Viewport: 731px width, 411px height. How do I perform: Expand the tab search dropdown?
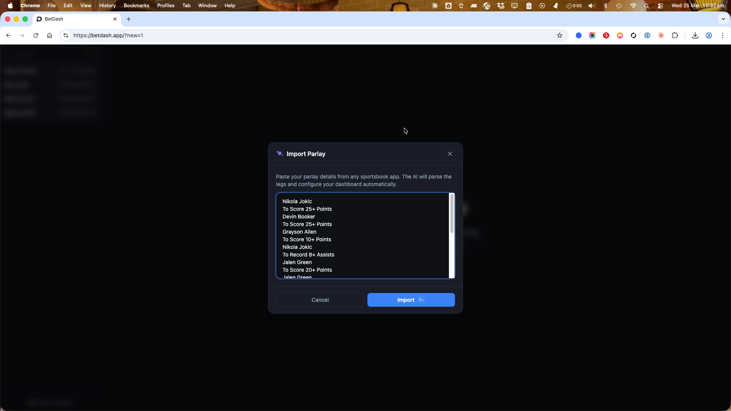[x=723, y=19]
